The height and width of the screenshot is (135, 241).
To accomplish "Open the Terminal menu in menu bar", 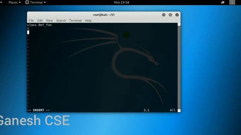I will [x=75, y=21].
